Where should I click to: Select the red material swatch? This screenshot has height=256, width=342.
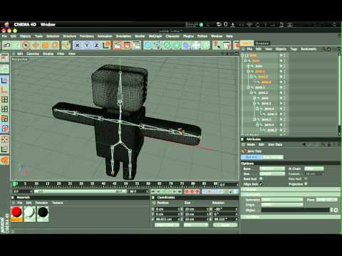(x=16, y=213)
